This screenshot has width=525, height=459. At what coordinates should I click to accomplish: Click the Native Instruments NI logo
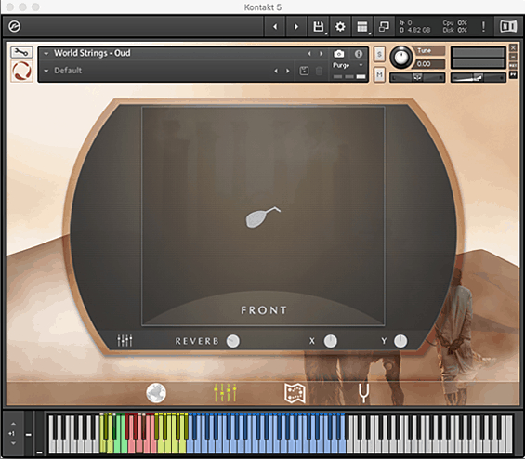(508, 26)
